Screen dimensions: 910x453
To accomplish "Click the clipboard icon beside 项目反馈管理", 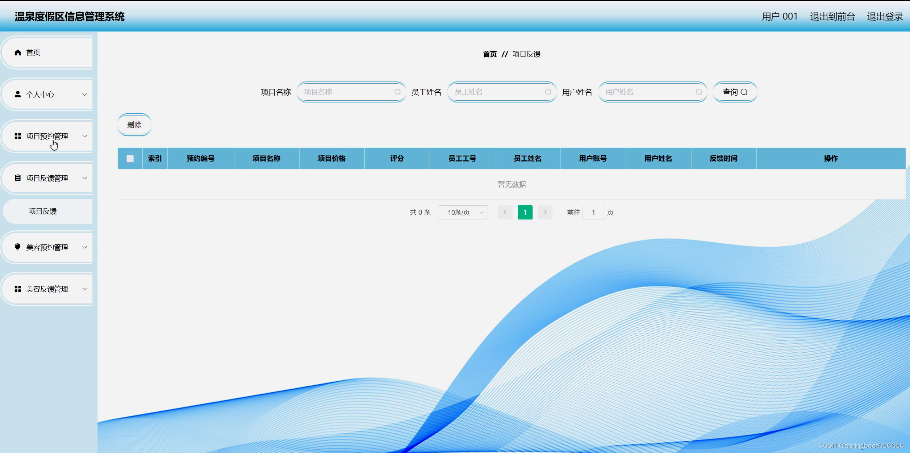I will click(x=17, y=178).
